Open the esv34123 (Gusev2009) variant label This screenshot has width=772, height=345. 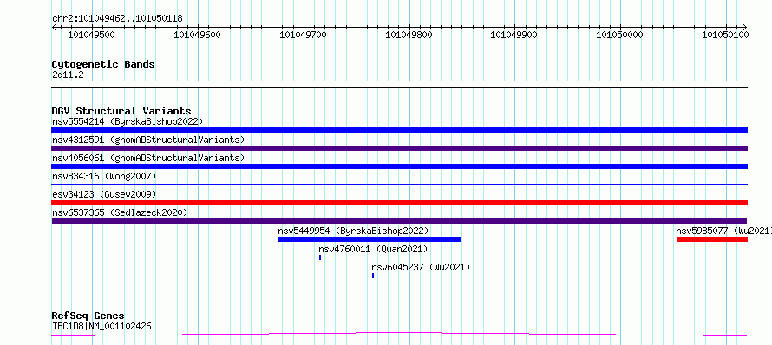[104, 194]
